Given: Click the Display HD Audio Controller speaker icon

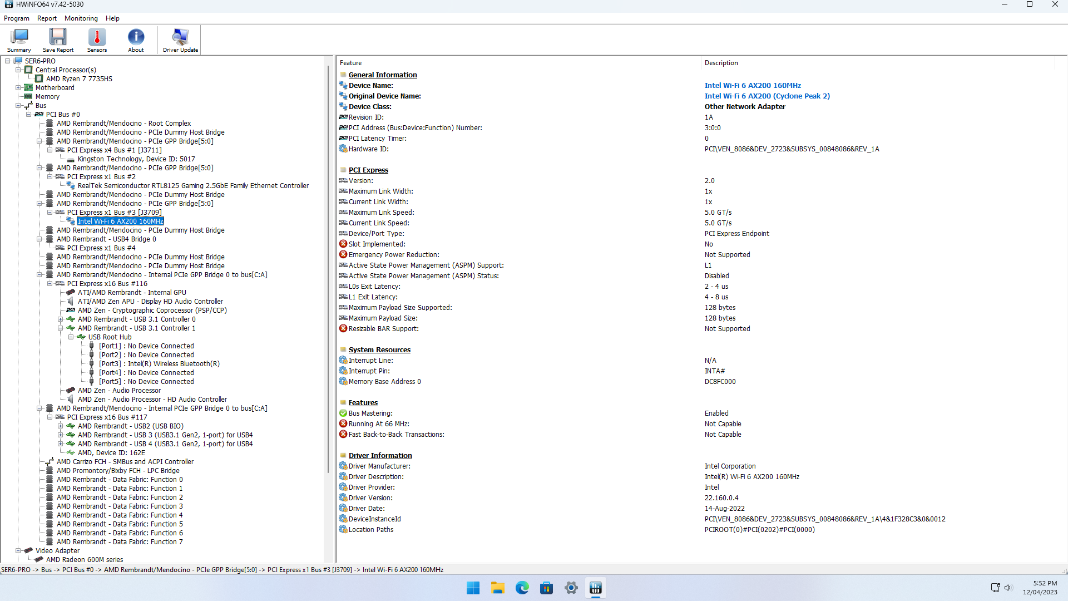Looking at the screenshot, I should (x=71, y=302).
